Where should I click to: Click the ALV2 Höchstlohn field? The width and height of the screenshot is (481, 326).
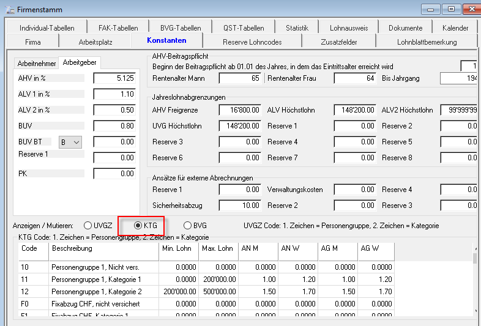click(458, 110)
